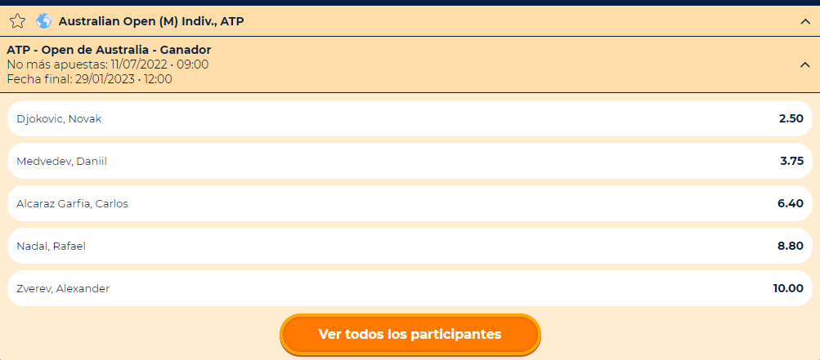Tap the 8.80 odds
Viewport: 820px width, 360px height.
(791, 246)
